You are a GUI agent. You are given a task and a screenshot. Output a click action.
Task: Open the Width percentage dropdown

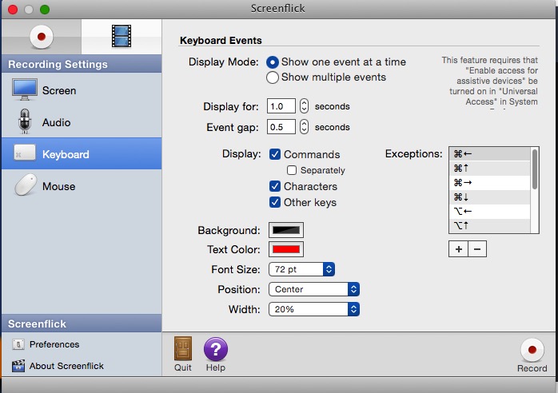(314, 309)
